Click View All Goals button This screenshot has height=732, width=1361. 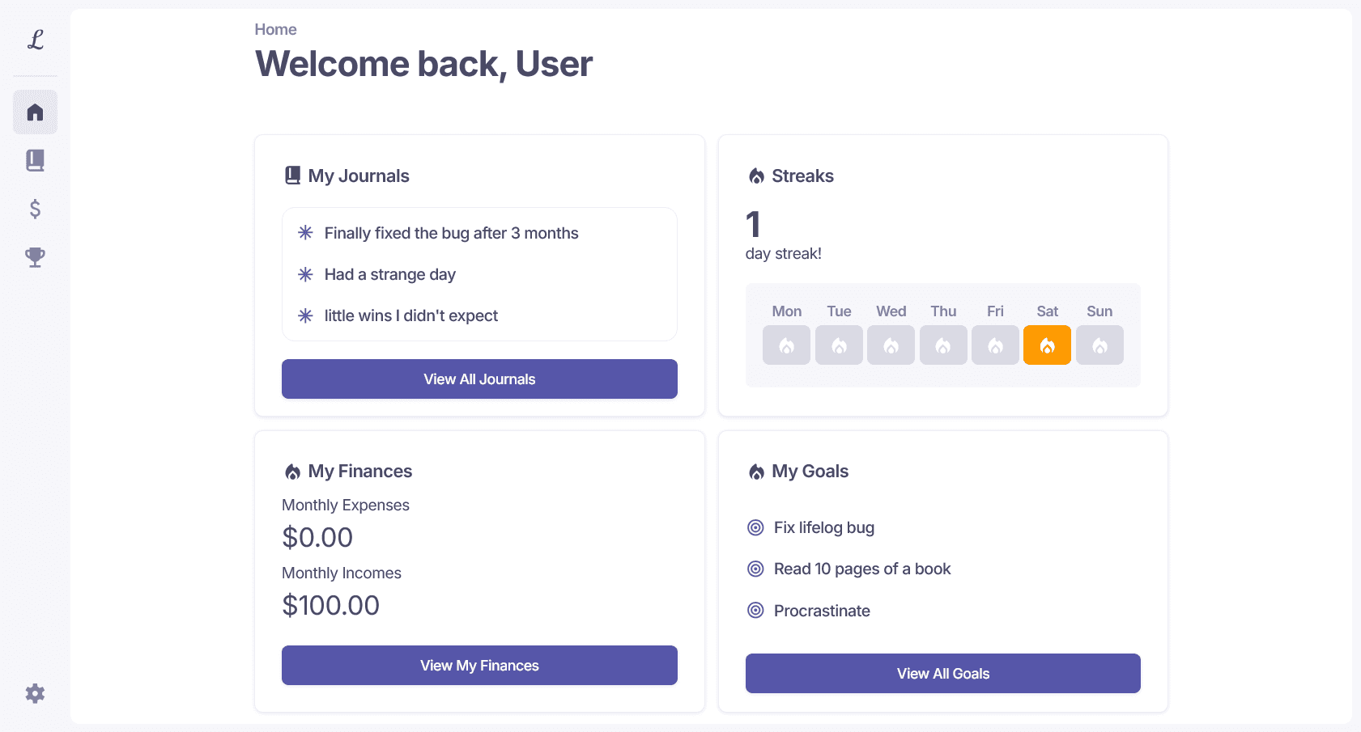pyautogui.click(x=942, y=673)
